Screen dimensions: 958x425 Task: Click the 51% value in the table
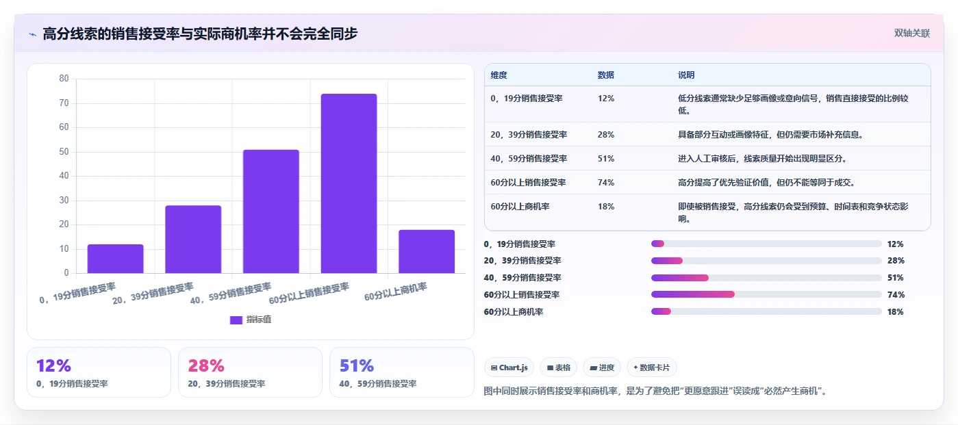[605, 158]
